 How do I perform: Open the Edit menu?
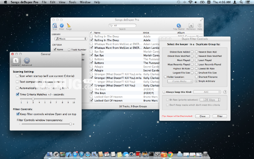pos(52,2)
